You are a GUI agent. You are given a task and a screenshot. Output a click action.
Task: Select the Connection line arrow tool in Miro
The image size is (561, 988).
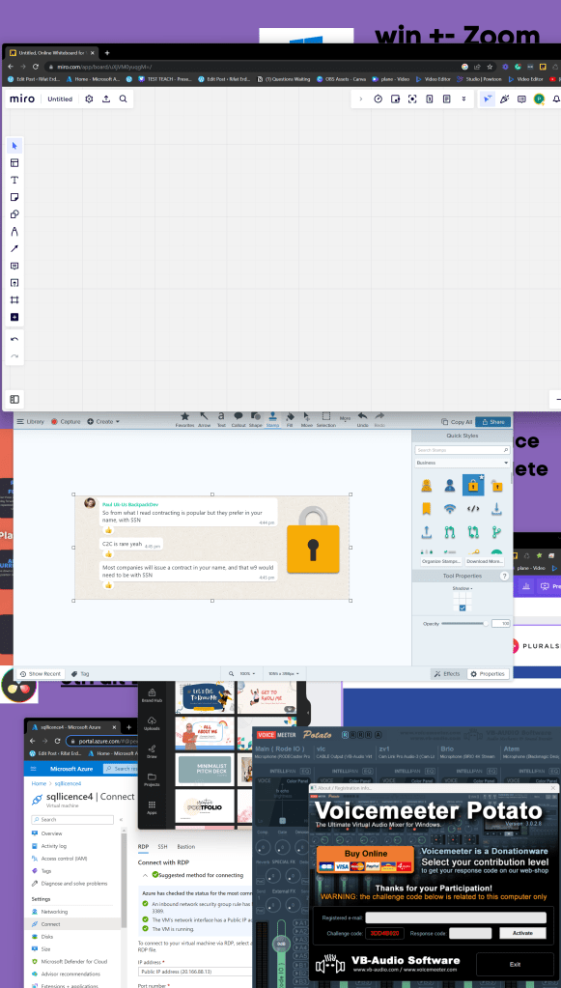(14, 249)
